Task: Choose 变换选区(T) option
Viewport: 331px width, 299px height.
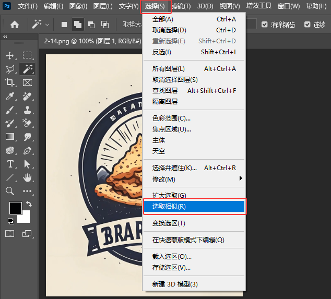Action: 194,223
